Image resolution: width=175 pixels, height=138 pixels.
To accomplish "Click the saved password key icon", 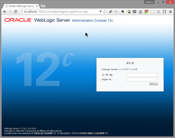I will (100, 11).
